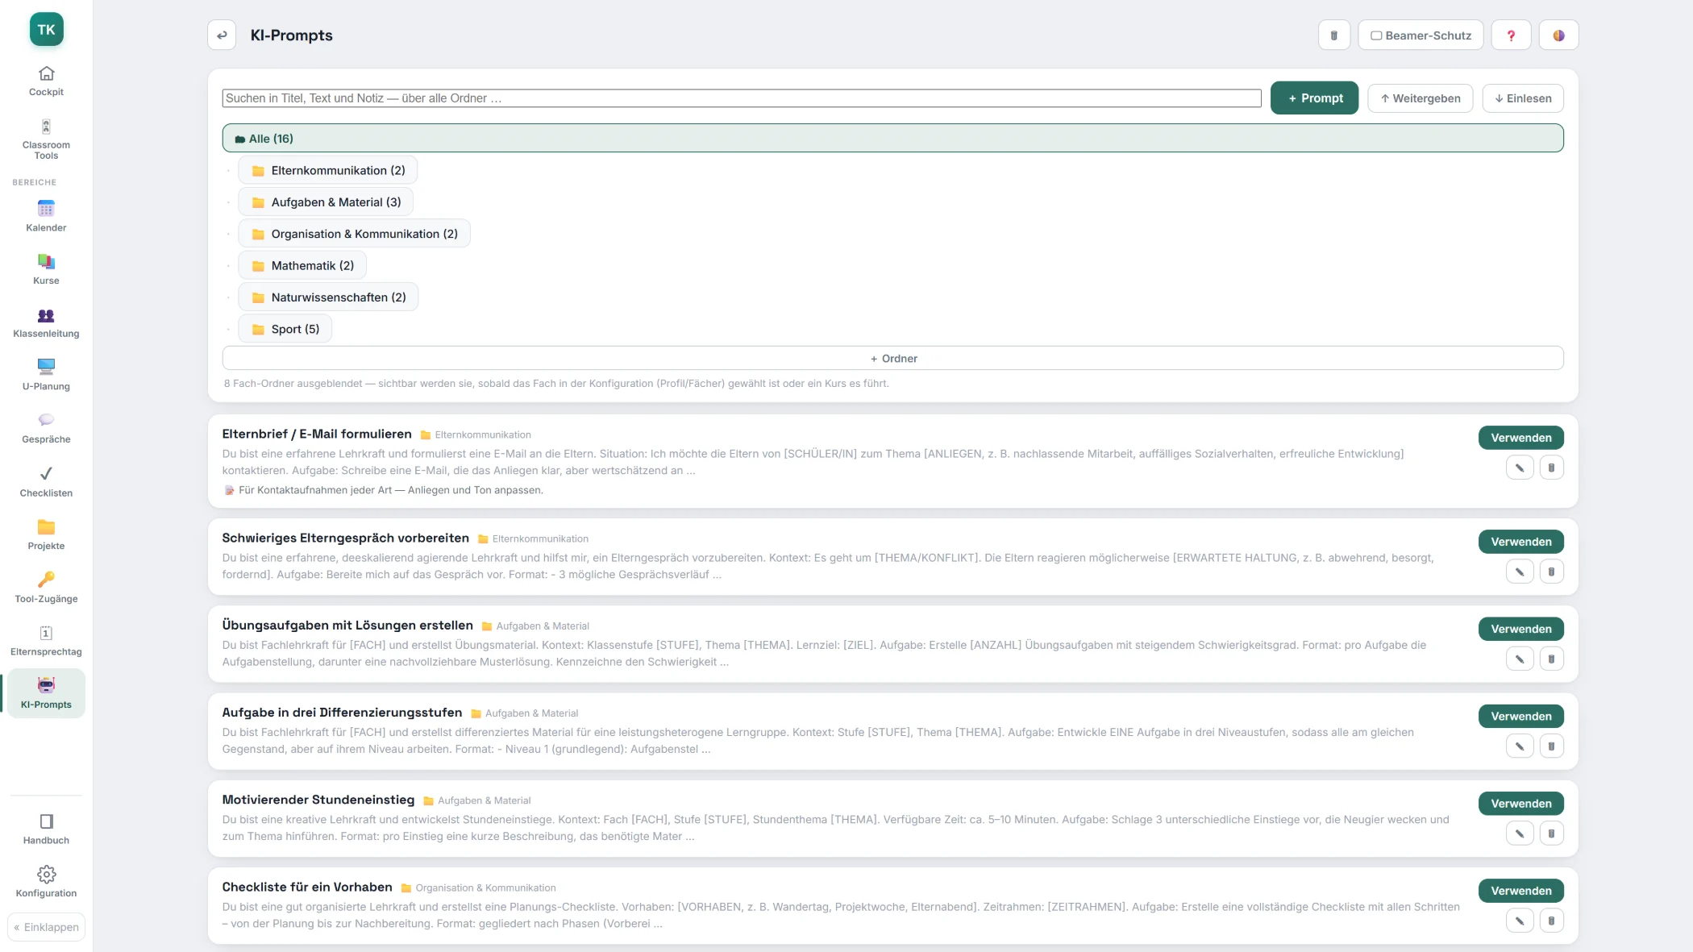Screen dimensions: 1693x952
Task: Open the active KI-Prompts sidebar item
Action: pyautogui.click(x=46, y=693)
